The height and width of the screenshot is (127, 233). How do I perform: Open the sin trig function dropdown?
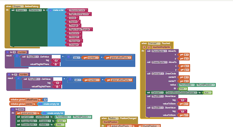(x=78, y=80)
